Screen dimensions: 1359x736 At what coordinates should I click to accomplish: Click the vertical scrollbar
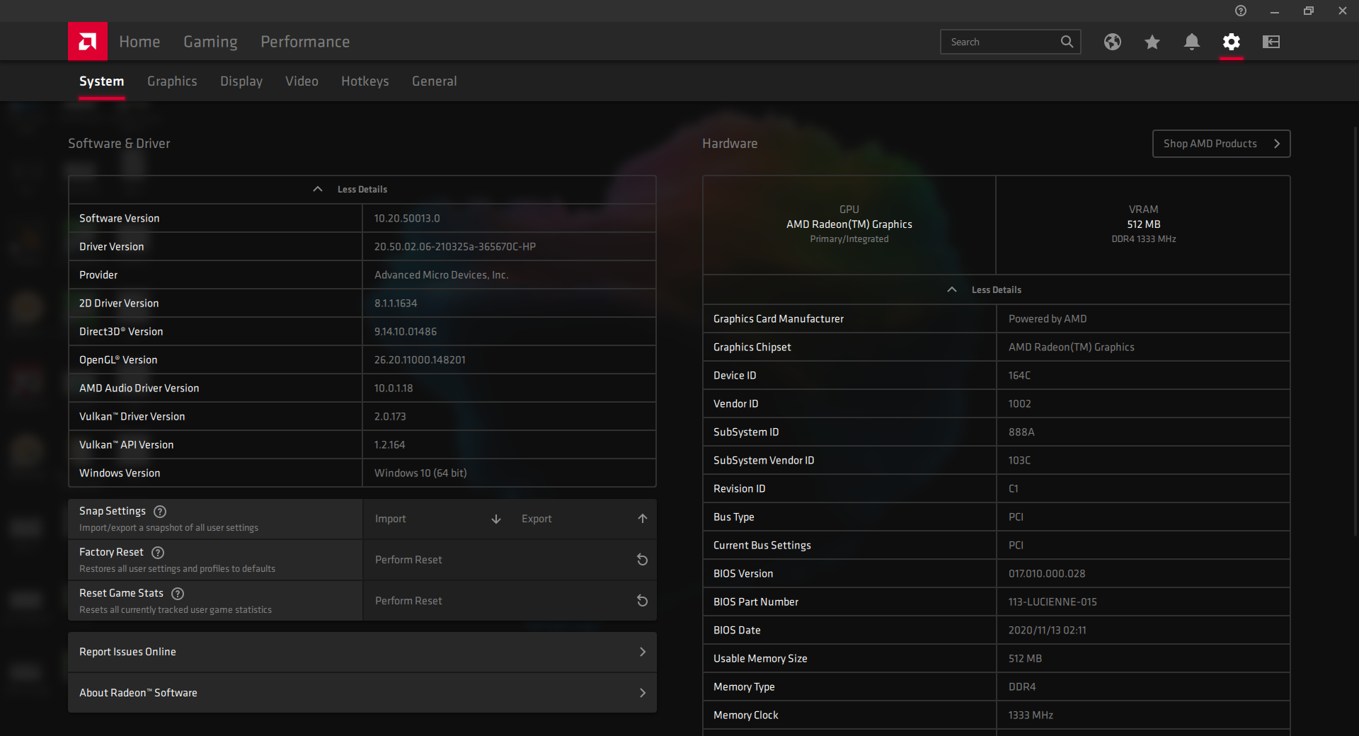point(1355,333)
